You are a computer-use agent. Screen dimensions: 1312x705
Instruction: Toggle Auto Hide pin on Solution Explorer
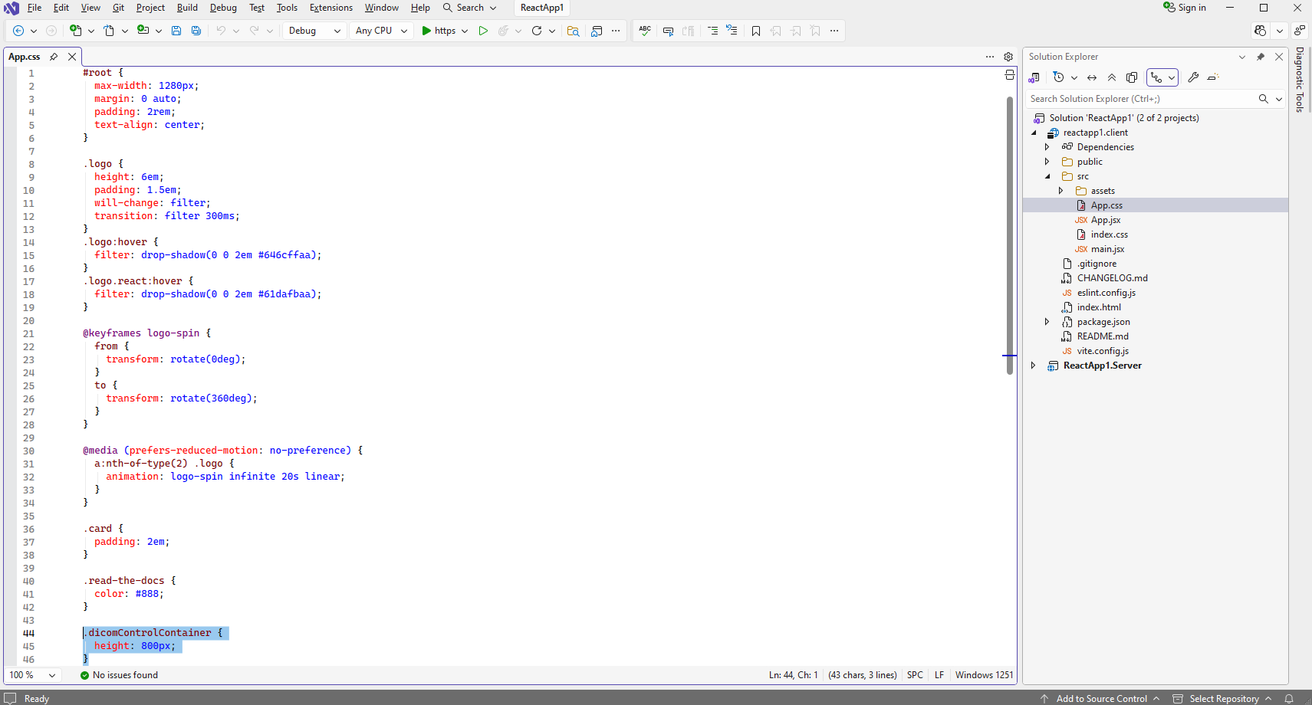[1261, 57]
